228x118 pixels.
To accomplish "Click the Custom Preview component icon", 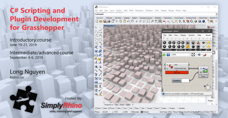I will [x=205, y=70].
